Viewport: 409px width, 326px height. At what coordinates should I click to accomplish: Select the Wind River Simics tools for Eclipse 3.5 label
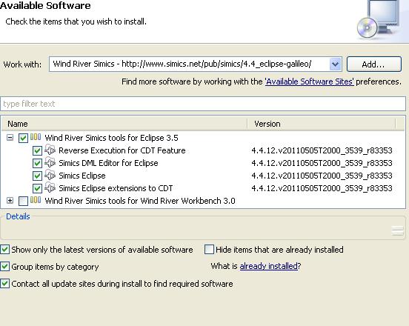tap(111, 138)
